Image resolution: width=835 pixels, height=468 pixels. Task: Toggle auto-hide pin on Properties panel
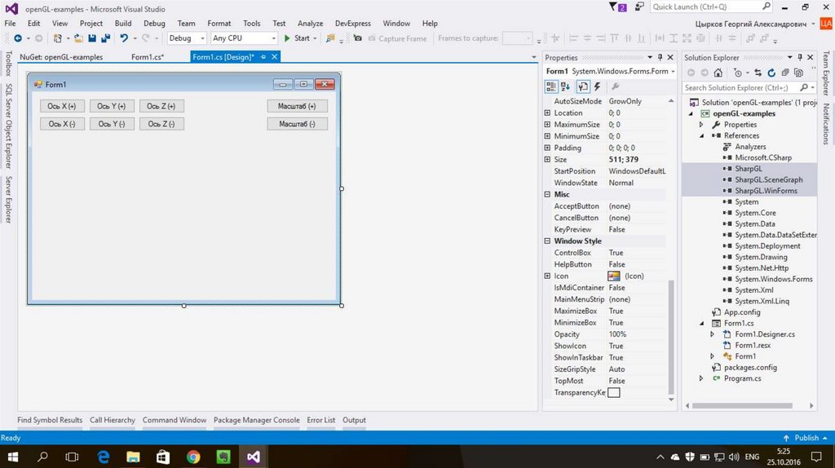point(660,58)
